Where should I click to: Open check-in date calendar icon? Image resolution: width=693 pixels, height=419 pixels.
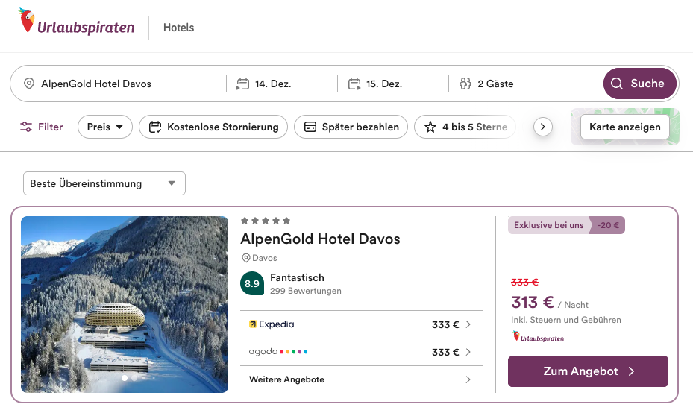242,84
